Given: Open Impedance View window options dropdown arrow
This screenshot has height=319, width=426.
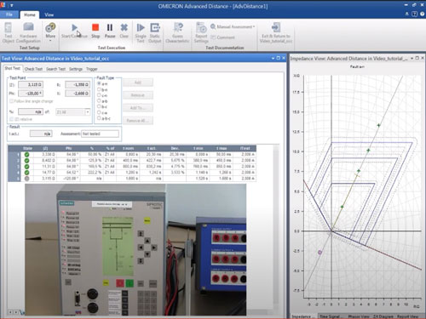Looking at the screenshot, I should (x=412, y=58).
